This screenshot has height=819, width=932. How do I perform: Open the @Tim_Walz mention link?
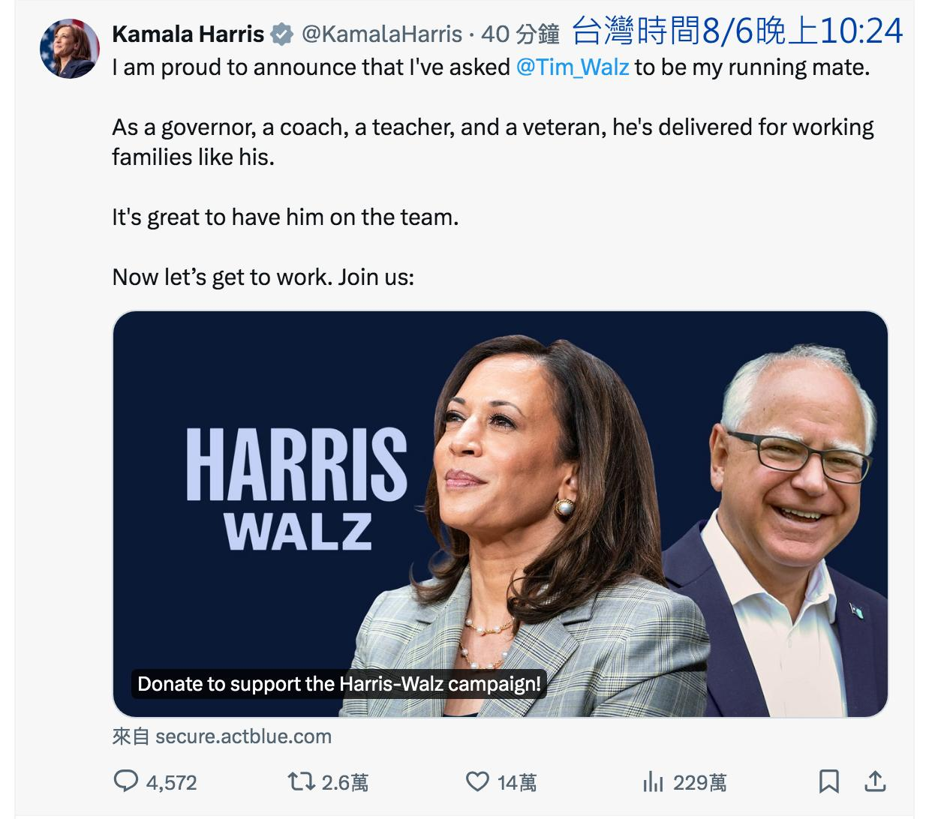tap(573, 67)
